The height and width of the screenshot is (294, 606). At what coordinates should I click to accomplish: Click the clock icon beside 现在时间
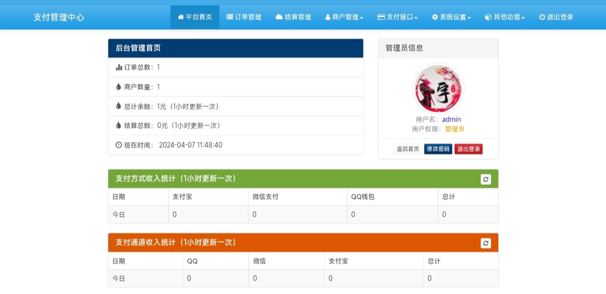point(119,145)
